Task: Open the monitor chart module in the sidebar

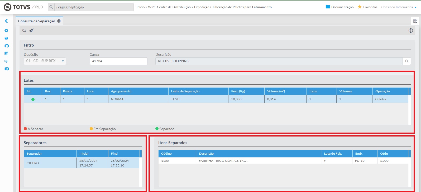Action: coord(6,61)
